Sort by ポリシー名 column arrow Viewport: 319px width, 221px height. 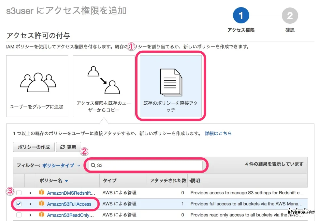66,181
